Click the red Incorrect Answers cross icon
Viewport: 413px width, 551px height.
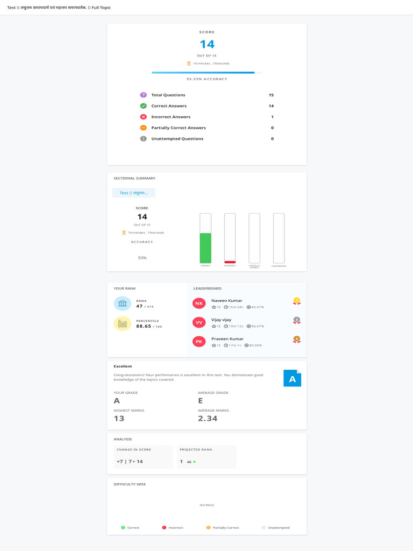pos(143,117)
